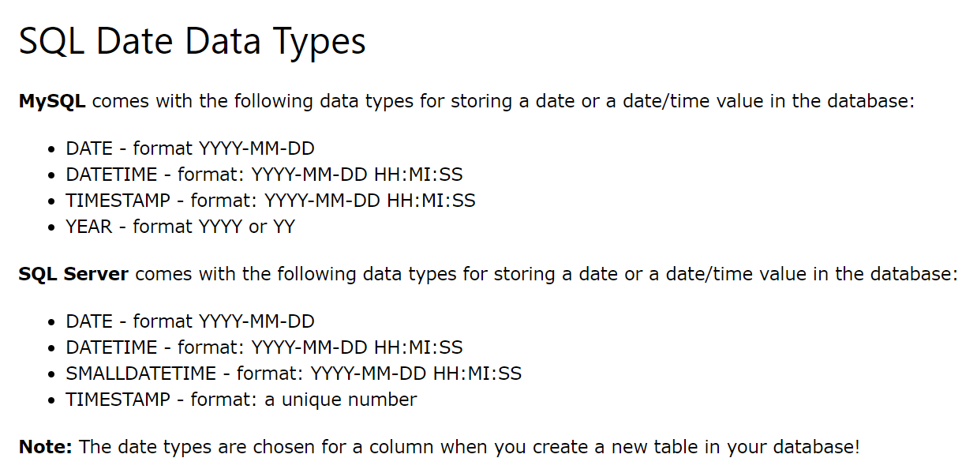
Task: Select the DATETIME list item under SQL Server
Action: (264, 347)
